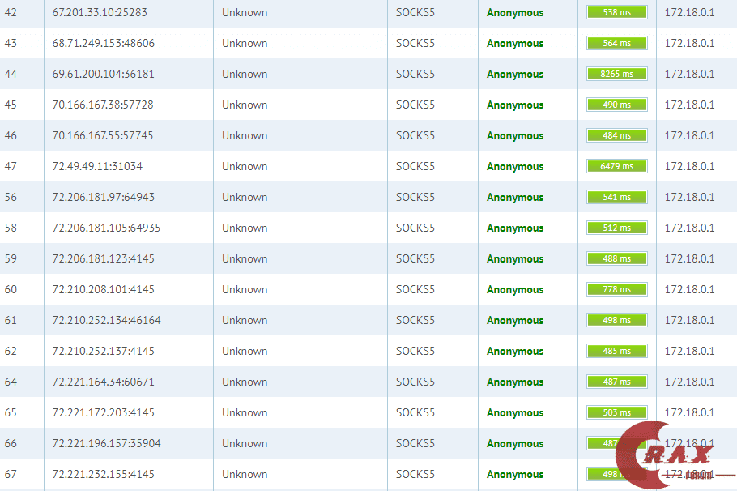Image resolution: width=737 pixels, height=491 pixels.
Task: Click SOCKS5 type in row 59
Action: (x=415, y=259)
